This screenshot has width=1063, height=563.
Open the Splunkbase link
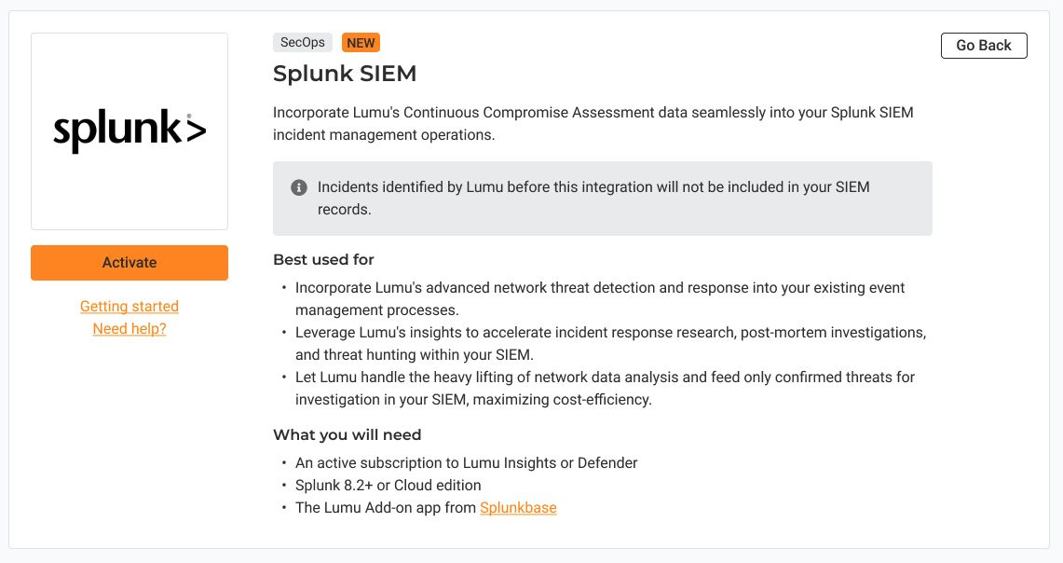tap(518, 508)
